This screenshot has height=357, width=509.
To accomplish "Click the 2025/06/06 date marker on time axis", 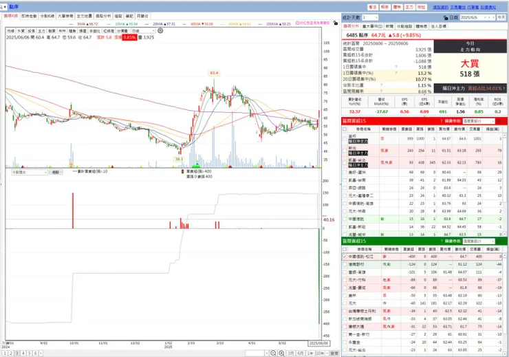I will pos(318,343).
